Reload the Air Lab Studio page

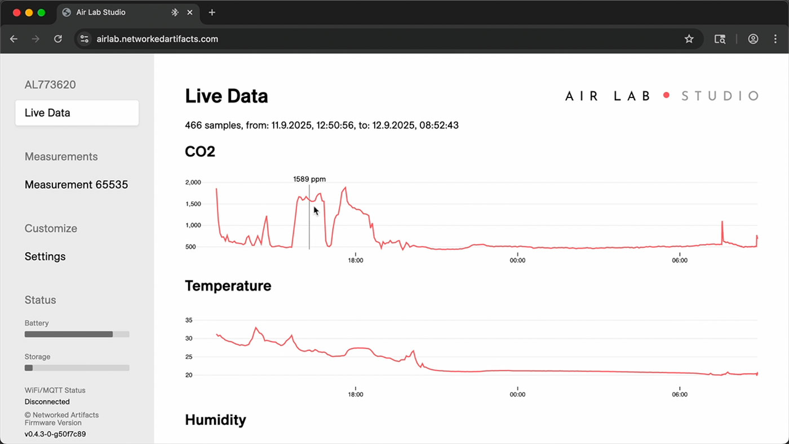pos(57,39)
